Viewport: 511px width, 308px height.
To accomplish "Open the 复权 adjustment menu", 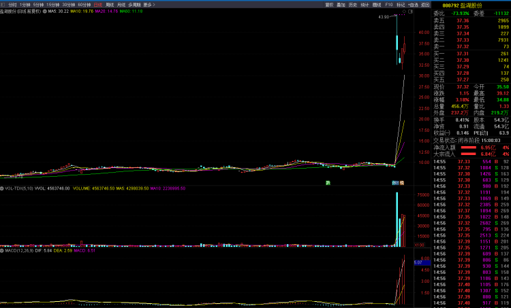I will [x=330, y=5].
